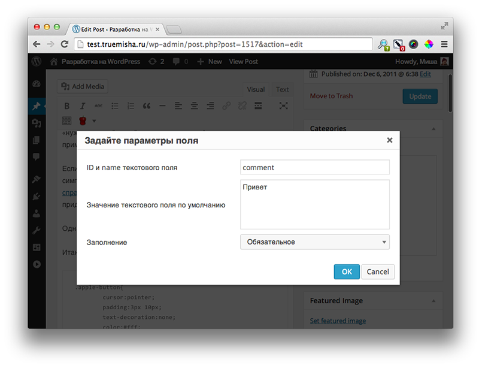The image size is (479, 368).
Task: Open the + New admin bar menu
Action: (x=209, y=61)
